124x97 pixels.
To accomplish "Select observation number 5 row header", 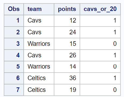I will 14,67.
